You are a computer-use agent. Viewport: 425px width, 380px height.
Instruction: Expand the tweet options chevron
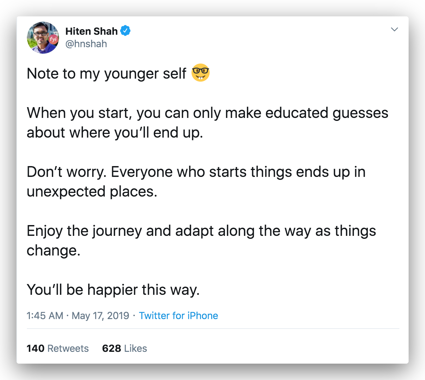click(x=395, y=29)
